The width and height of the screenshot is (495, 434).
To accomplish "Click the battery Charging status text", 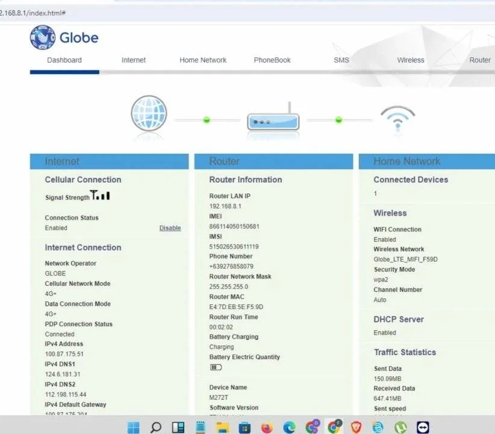I will [x=222, y=347].
